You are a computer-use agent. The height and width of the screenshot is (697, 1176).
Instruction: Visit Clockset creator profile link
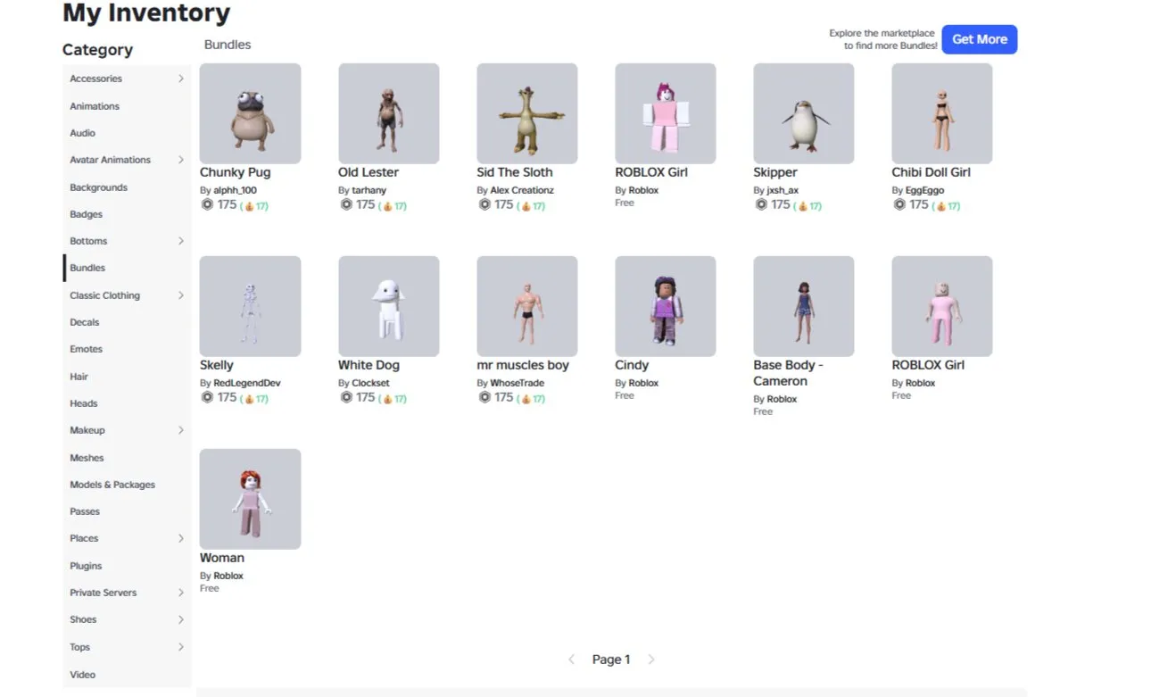pos(371,383)
